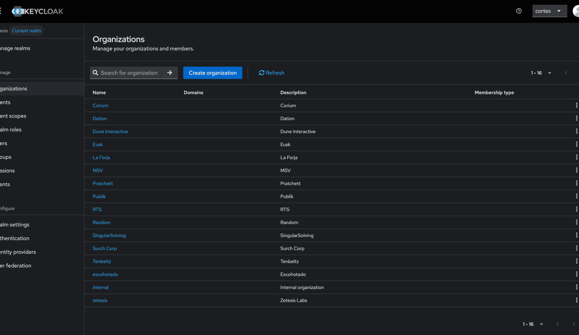Open kebab menu for La Forja row
Screen dimensions: 579x335
pyautogui.click(x=576, y=157)
